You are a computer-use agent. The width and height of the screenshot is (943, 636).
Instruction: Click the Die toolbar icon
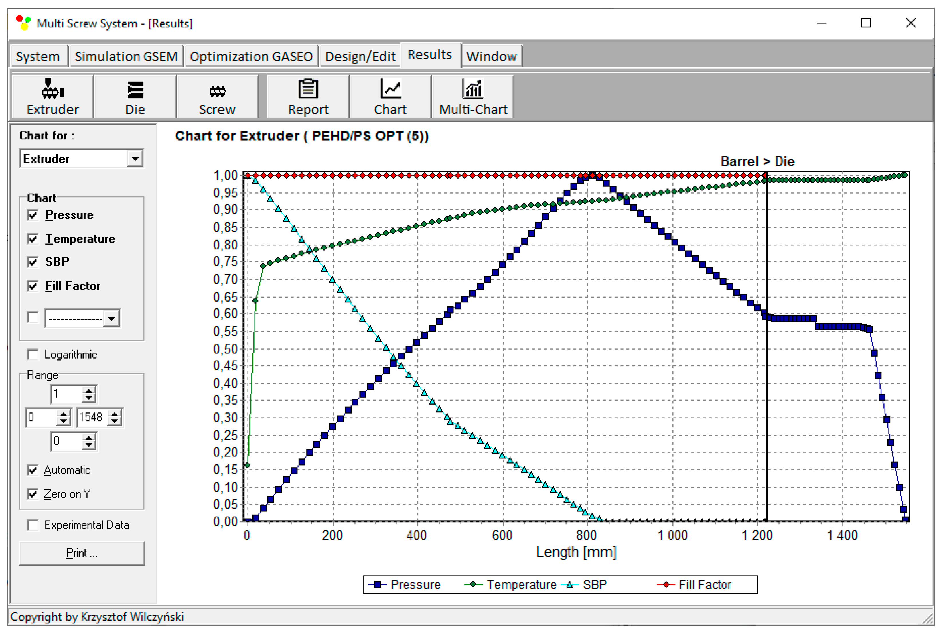pyautogui.click(x=135, y=90)
